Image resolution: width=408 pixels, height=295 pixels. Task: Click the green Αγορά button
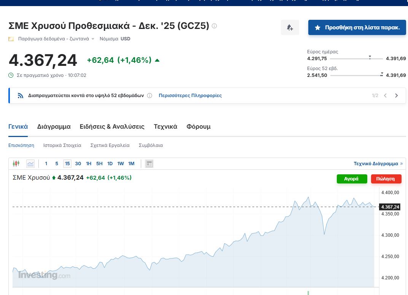352,179
